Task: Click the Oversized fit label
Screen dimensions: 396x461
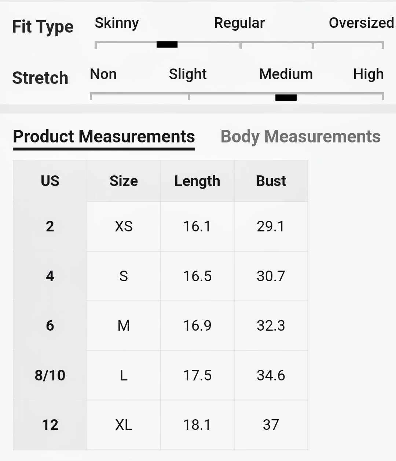Action: tap(361, 23)
